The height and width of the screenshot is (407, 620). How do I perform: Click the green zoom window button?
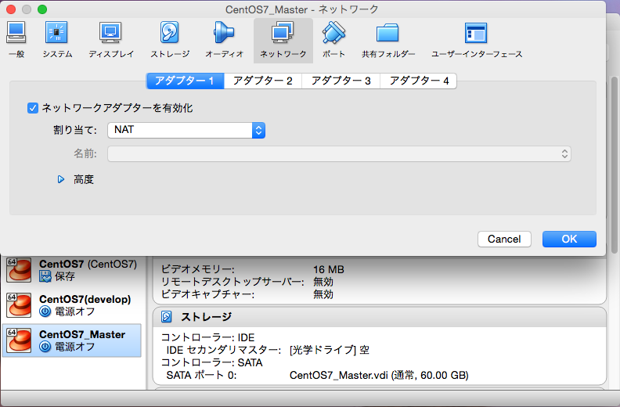click(42, 9)
